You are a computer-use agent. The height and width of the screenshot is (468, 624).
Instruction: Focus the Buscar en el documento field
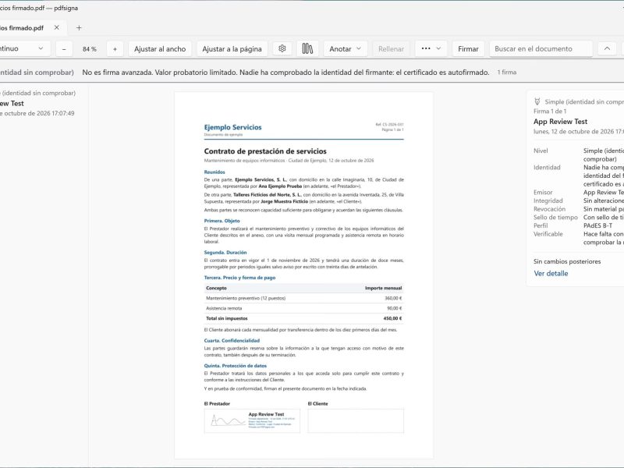[541, 49]
